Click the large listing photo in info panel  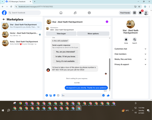pos(130,24)
